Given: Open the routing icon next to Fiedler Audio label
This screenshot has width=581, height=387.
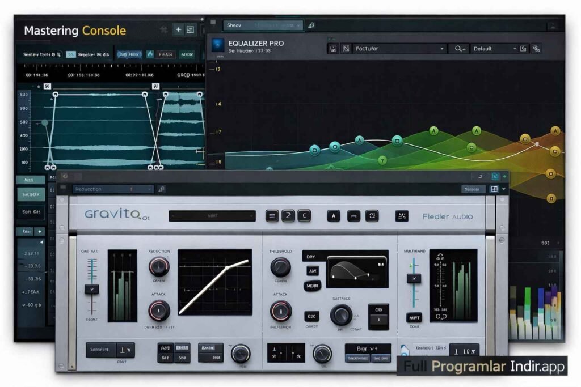Looking at the screenshot, I should click(x=402, y=215).
